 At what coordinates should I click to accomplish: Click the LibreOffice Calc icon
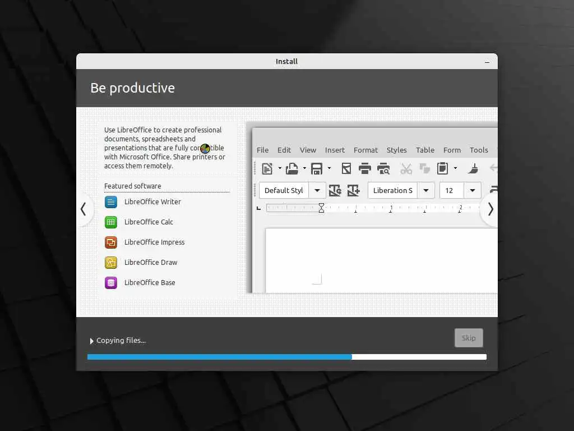[111, 222]
